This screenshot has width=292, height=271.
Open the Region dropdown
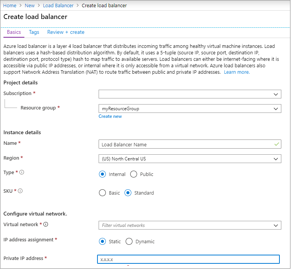coord(190,159)
